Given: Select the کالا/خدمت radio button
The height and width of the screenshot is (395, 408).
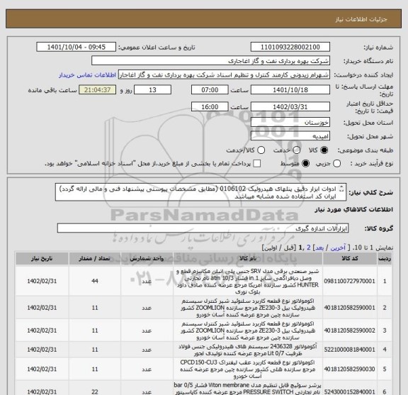Looking at the screenshot, I should tap(261, 150).
